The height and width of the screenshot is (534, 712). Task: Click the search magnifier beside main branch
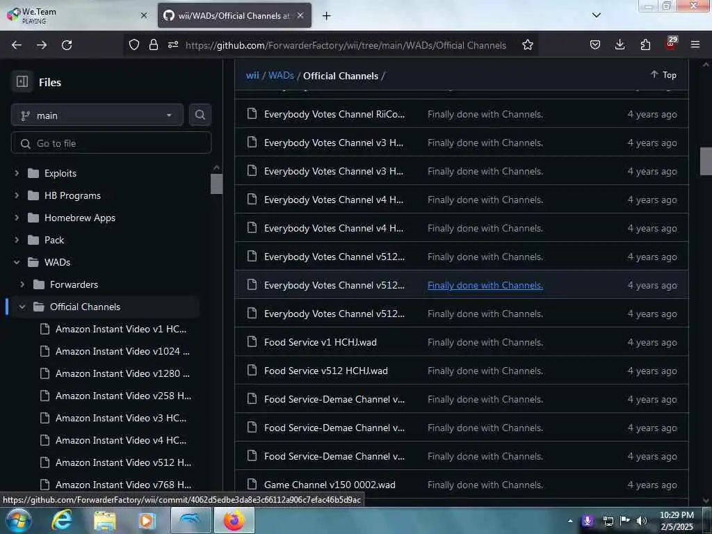point(200,115)
